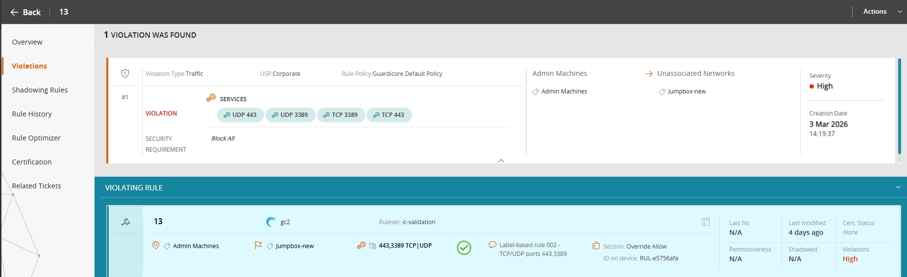Click the High violations link

tap(850, 259)
